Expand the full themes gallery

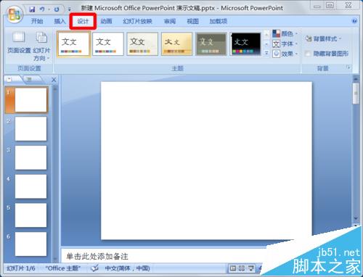pyautogui.click(x=266, y=53)
